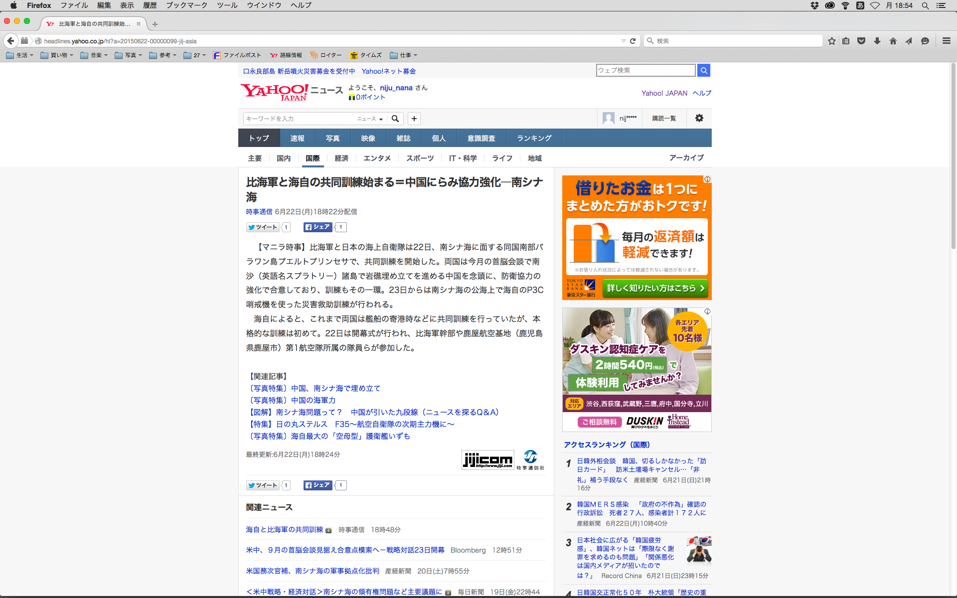Open Firefox downloads arrow icon

pos(877,41)
